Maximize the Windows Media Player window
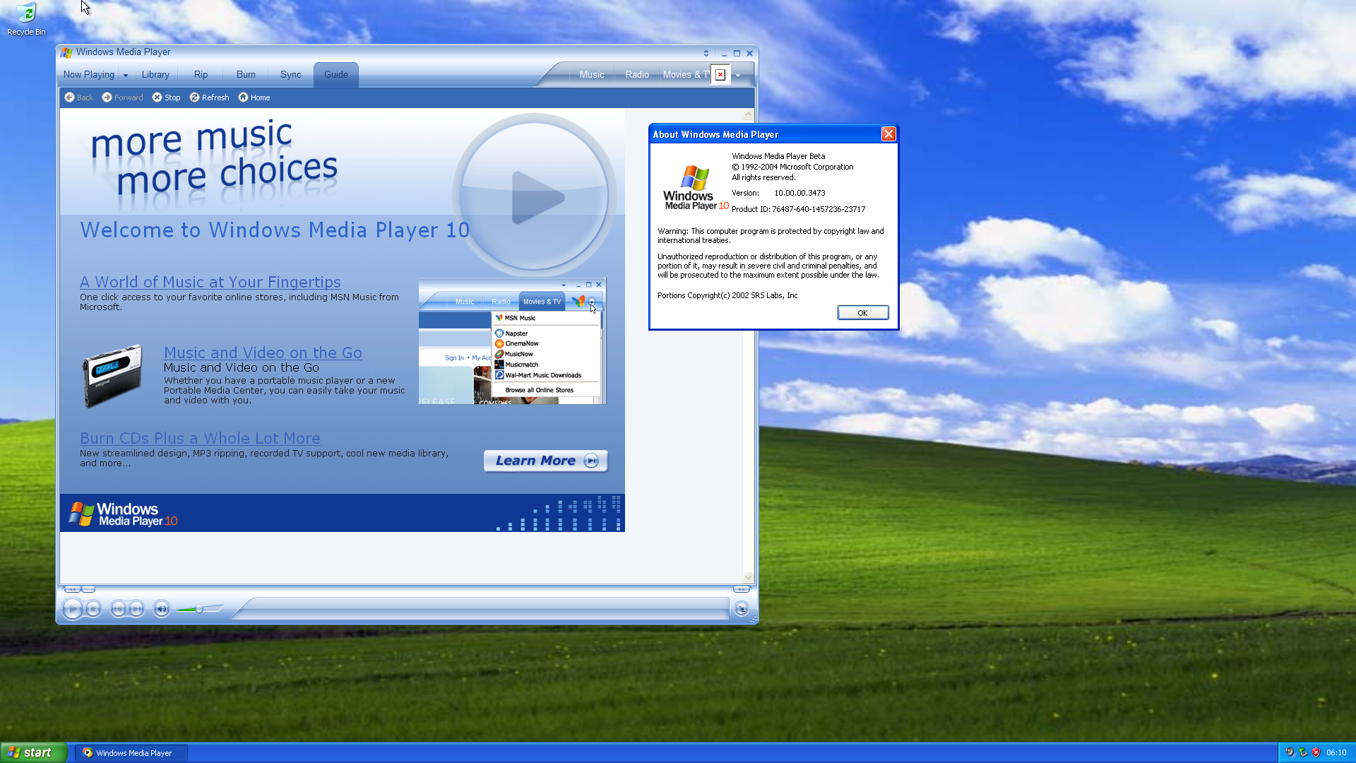 (x=737, y=53)
